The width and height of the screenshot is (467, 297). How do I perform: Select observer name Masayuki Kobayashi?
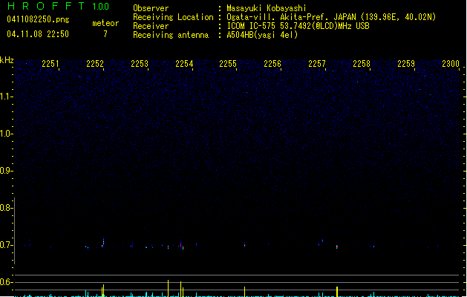[x=267, y=8]
